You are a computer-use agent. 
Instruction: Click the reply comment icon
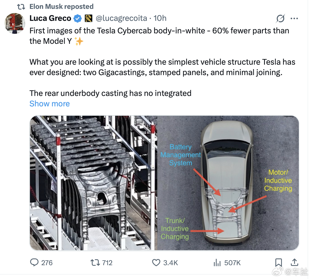[34, 262]
